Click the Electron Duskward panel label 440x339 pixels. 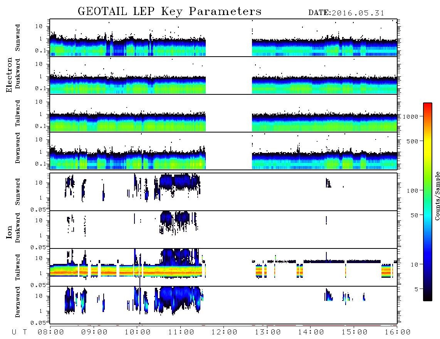pos(18,74)
